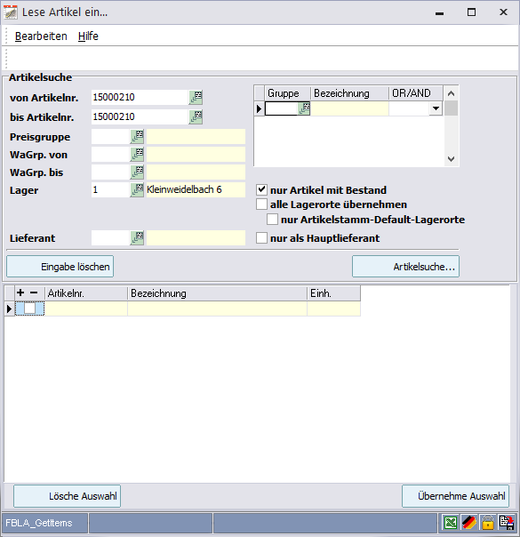Check nur als Hauptlieferant option

[x=262, y=237]
